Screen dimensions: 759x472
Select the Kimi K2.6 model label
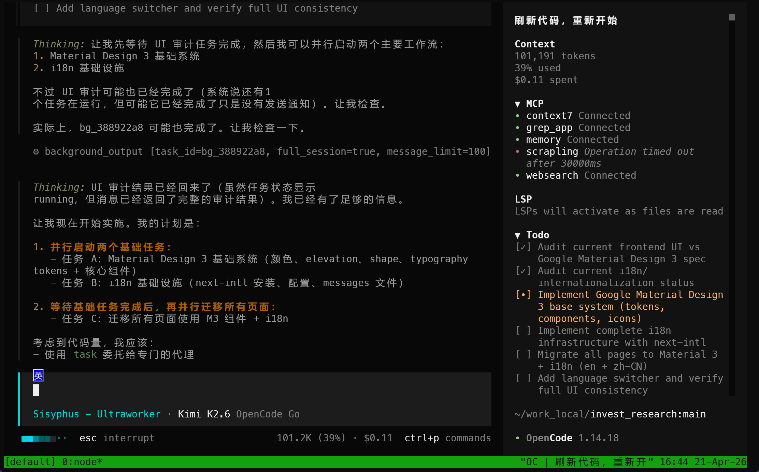tap(204, 414)
